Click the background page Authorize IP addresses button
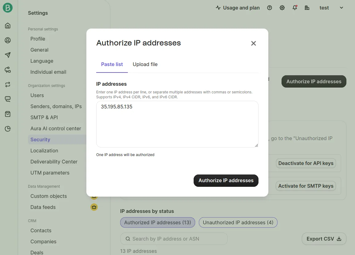355x255 pixels. pyautogui.click(x=314, y=81)
